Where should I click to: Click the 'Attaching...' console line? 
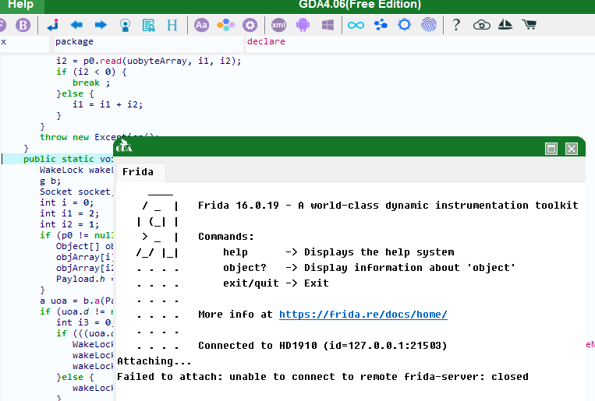[x=154, y=361]
